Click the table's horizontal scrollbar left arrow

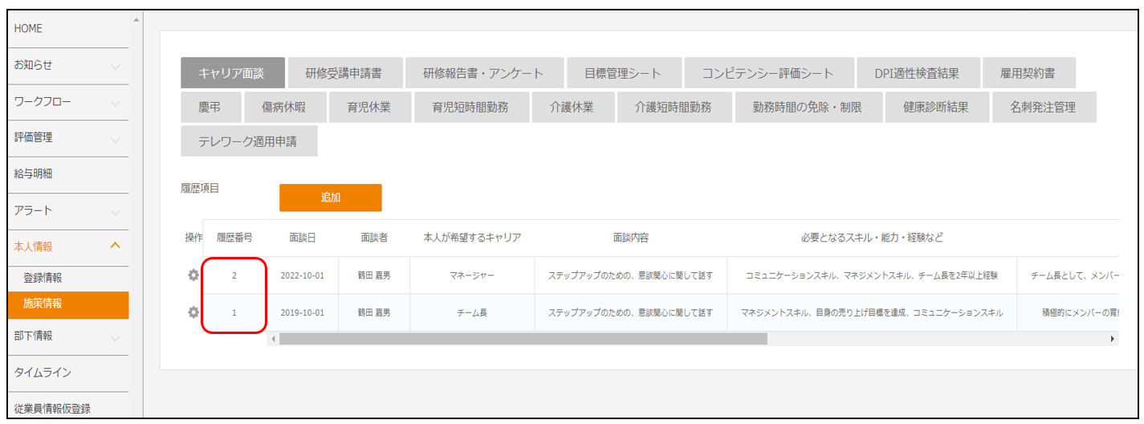274,339
